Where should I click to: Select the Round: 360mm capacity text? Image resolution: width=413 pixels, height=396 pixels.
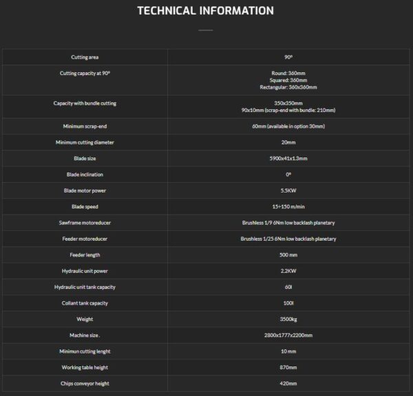(x=288, y=73)
